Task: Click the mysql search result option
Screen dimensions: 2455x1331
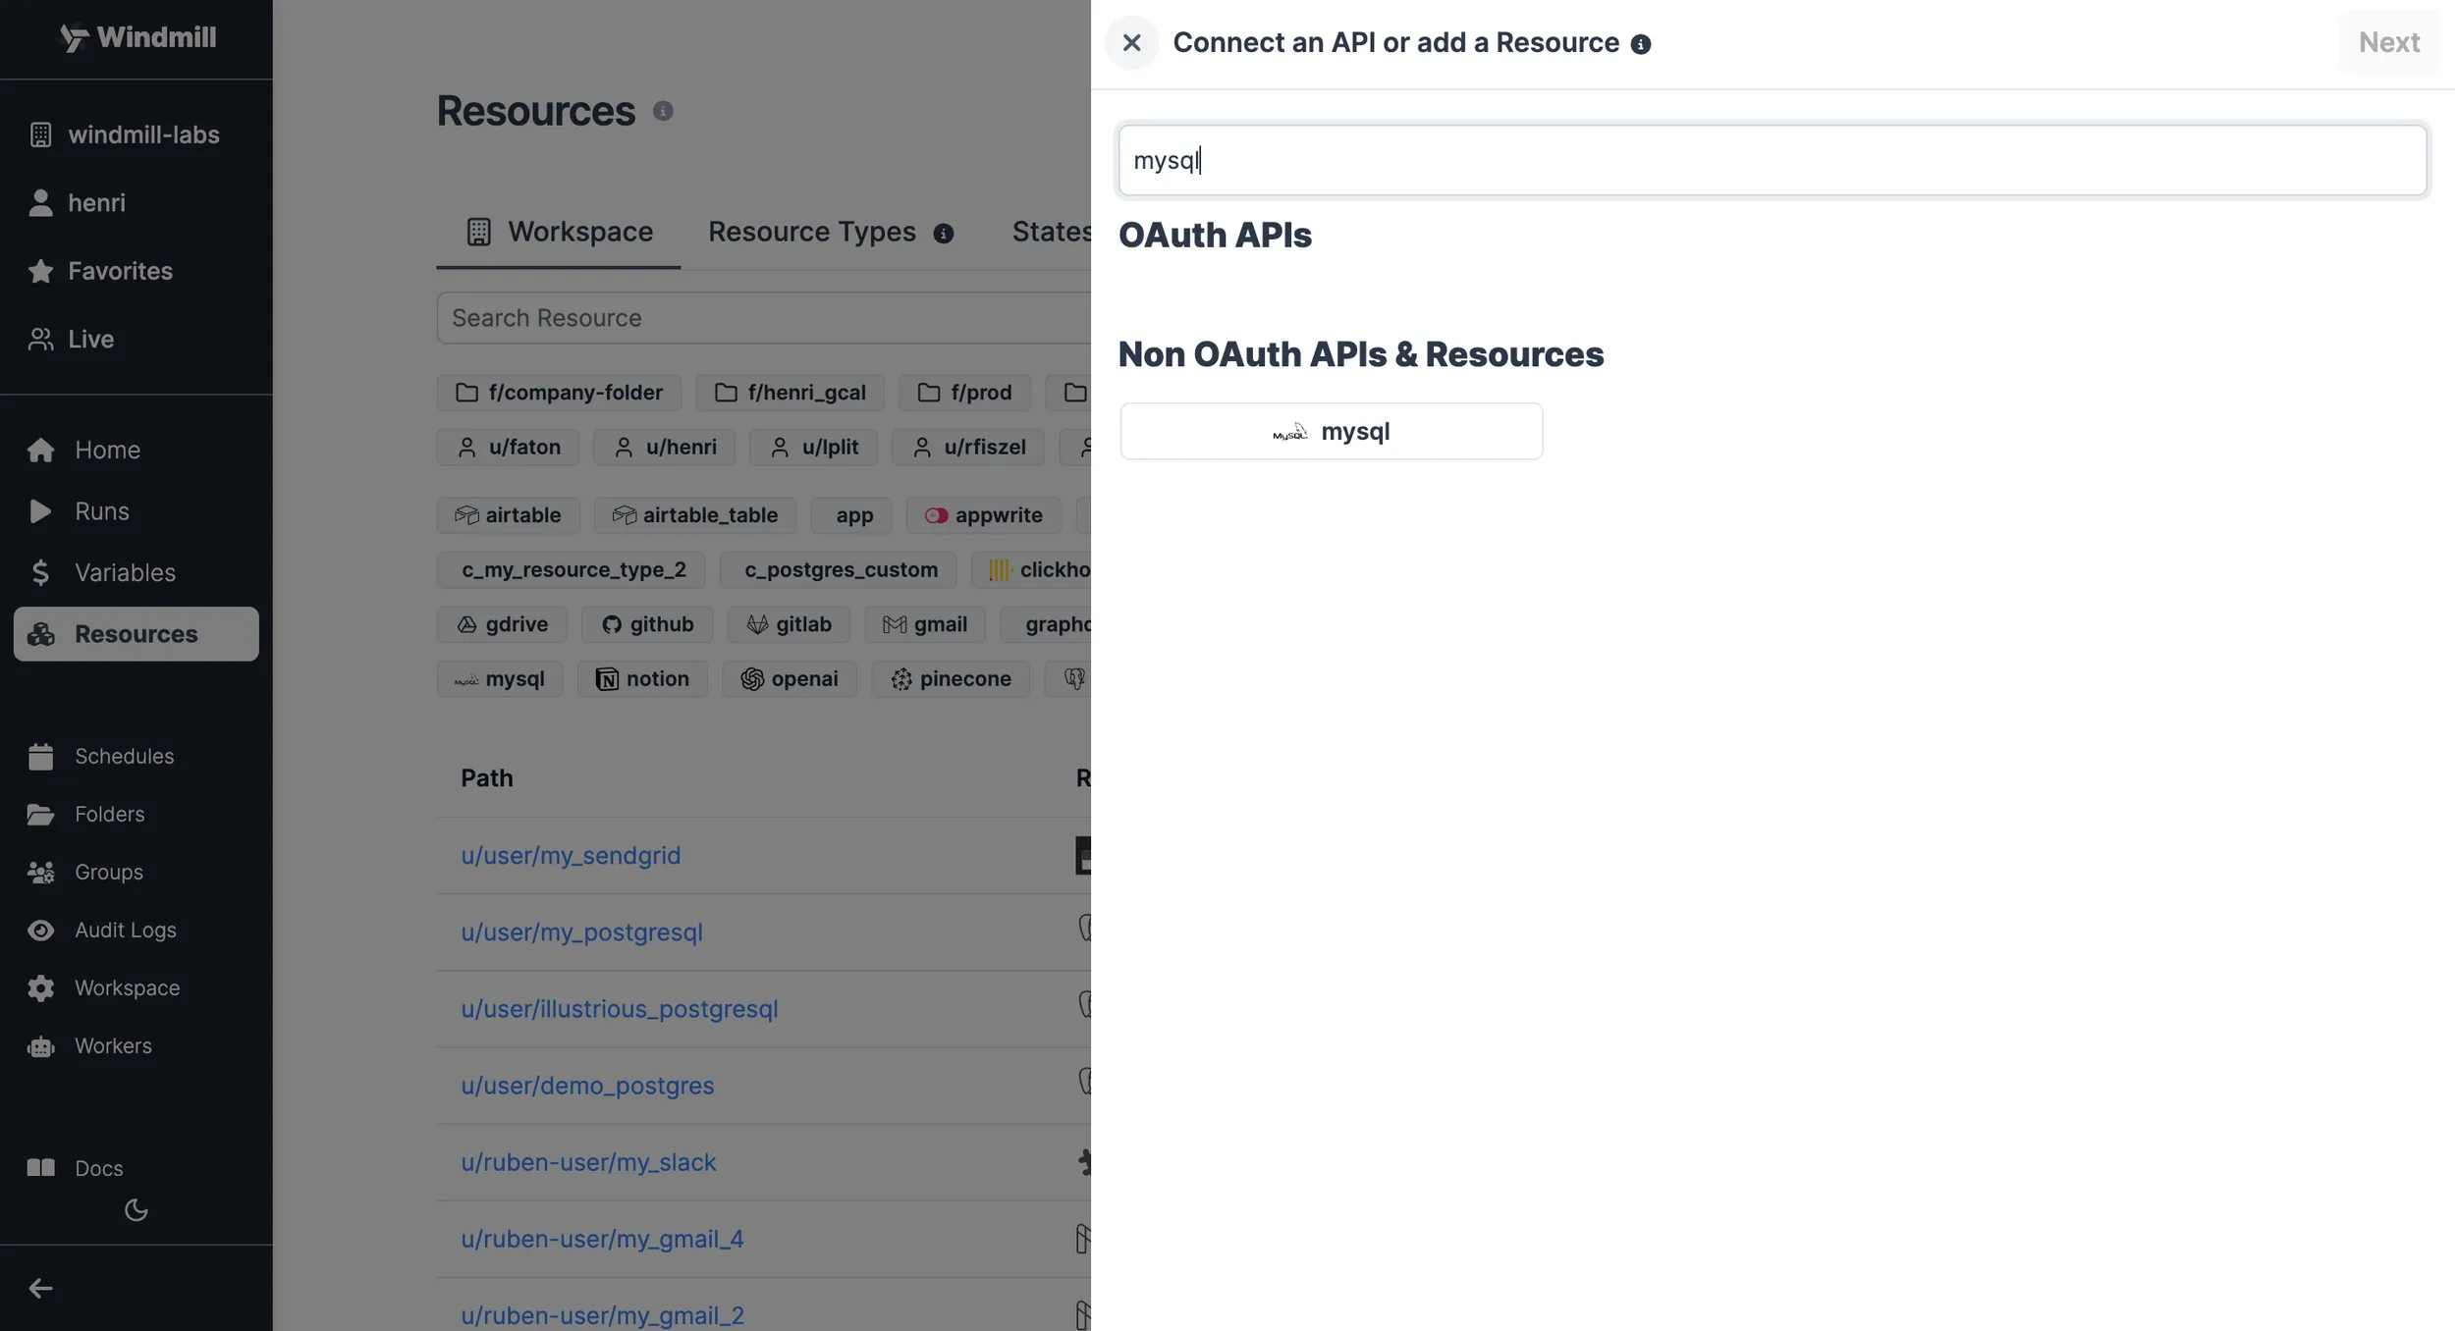Action: pyautogui.click(x=1330, y=431)
